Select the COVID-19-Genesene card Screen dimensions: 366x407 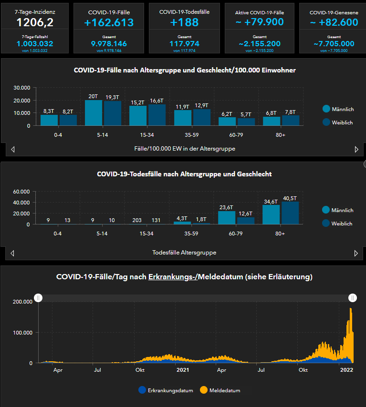334,28
